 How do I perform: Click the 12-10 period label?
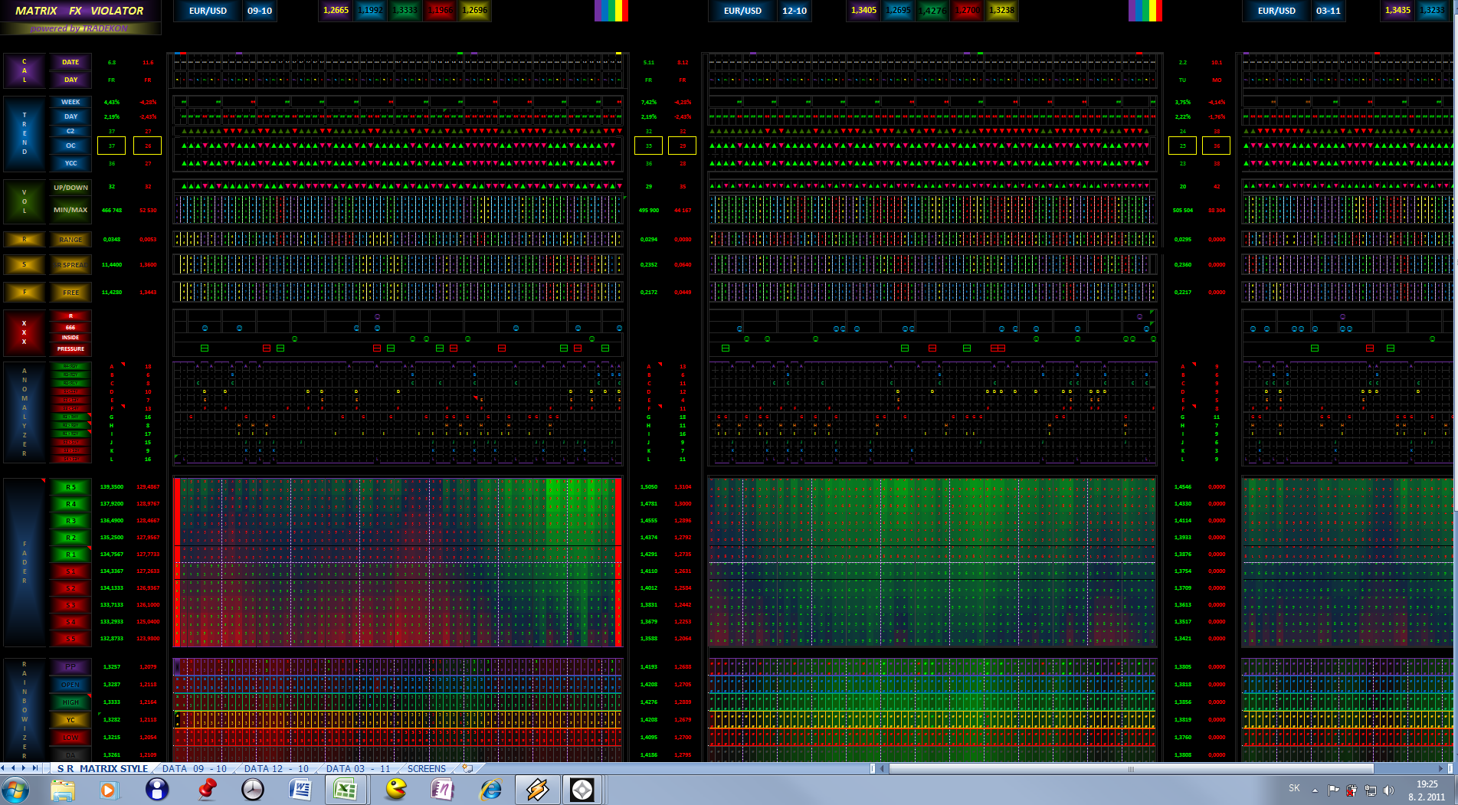pos(795,11)
